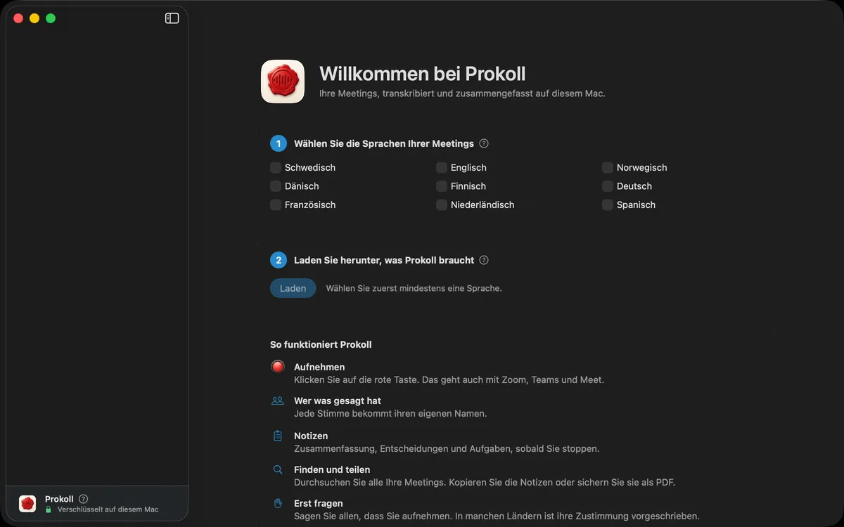Image resolution: width=844 pixels, height=527 pixels.
Task: Click the hand icon beside Erst fragen
Action: click(278, 503)
